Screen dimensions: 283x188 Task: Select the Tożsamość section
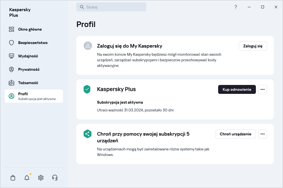click(x=28, y=83)
